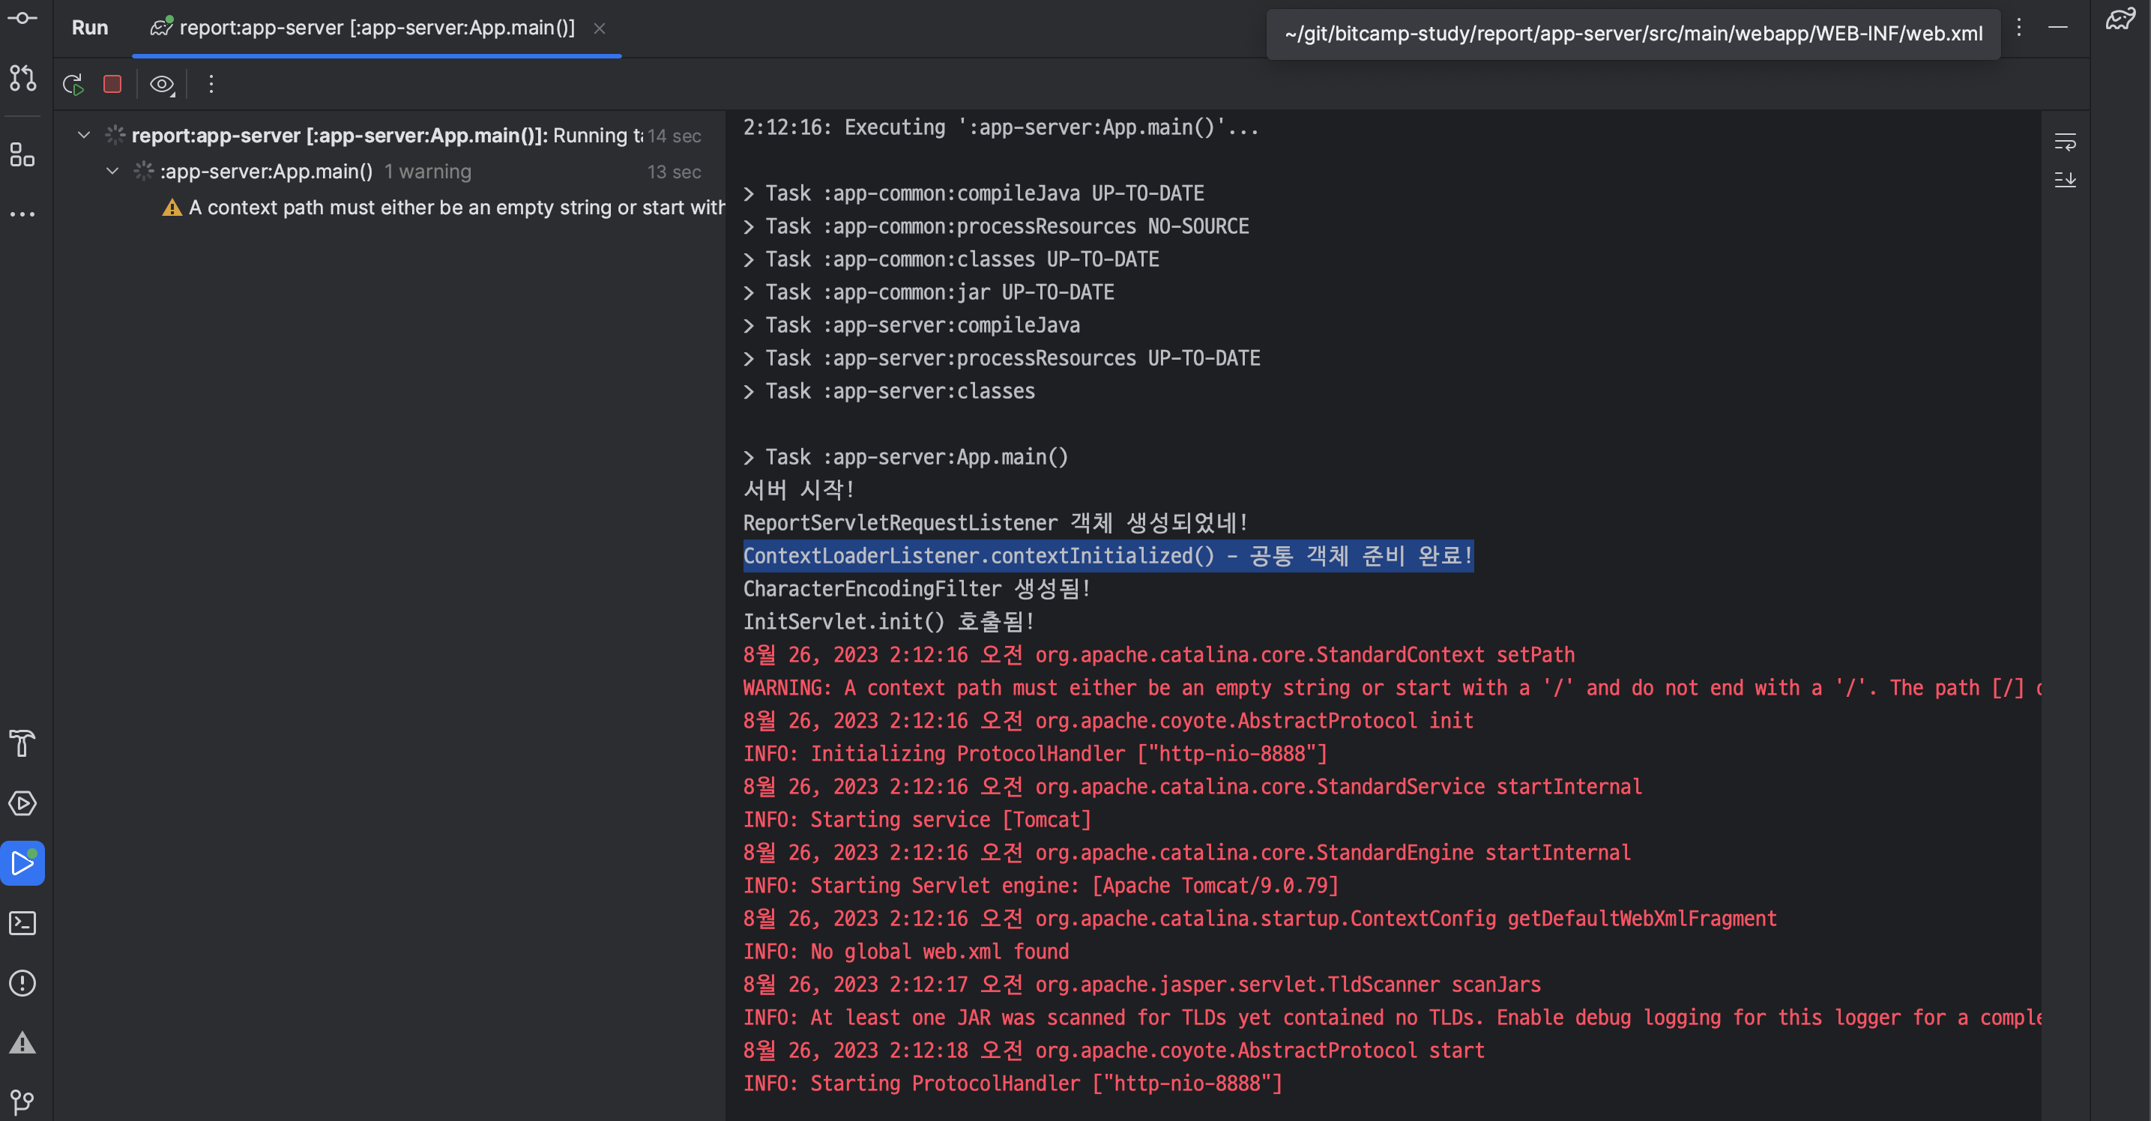Open the Terminal tool window
The image size is (2151, 1121).
click(x=22, y=923)
